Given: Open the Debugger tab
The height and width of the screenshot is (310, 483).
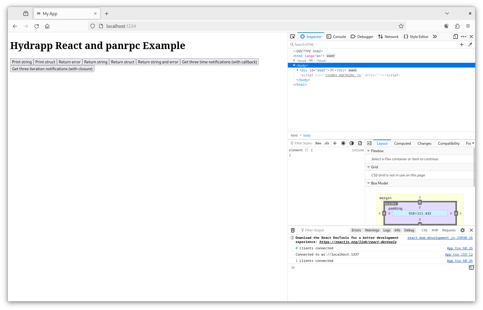Looking at the screenshot, I should [362, 36].
